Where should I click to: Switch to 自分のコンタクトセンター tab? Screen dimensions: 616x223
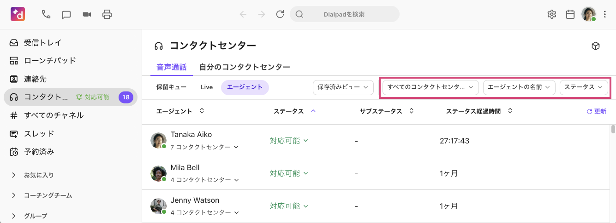tap(245, 67)
